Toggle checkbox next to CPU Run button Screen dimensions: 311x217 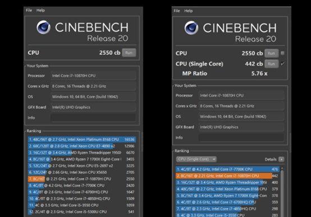click(282, 53)
